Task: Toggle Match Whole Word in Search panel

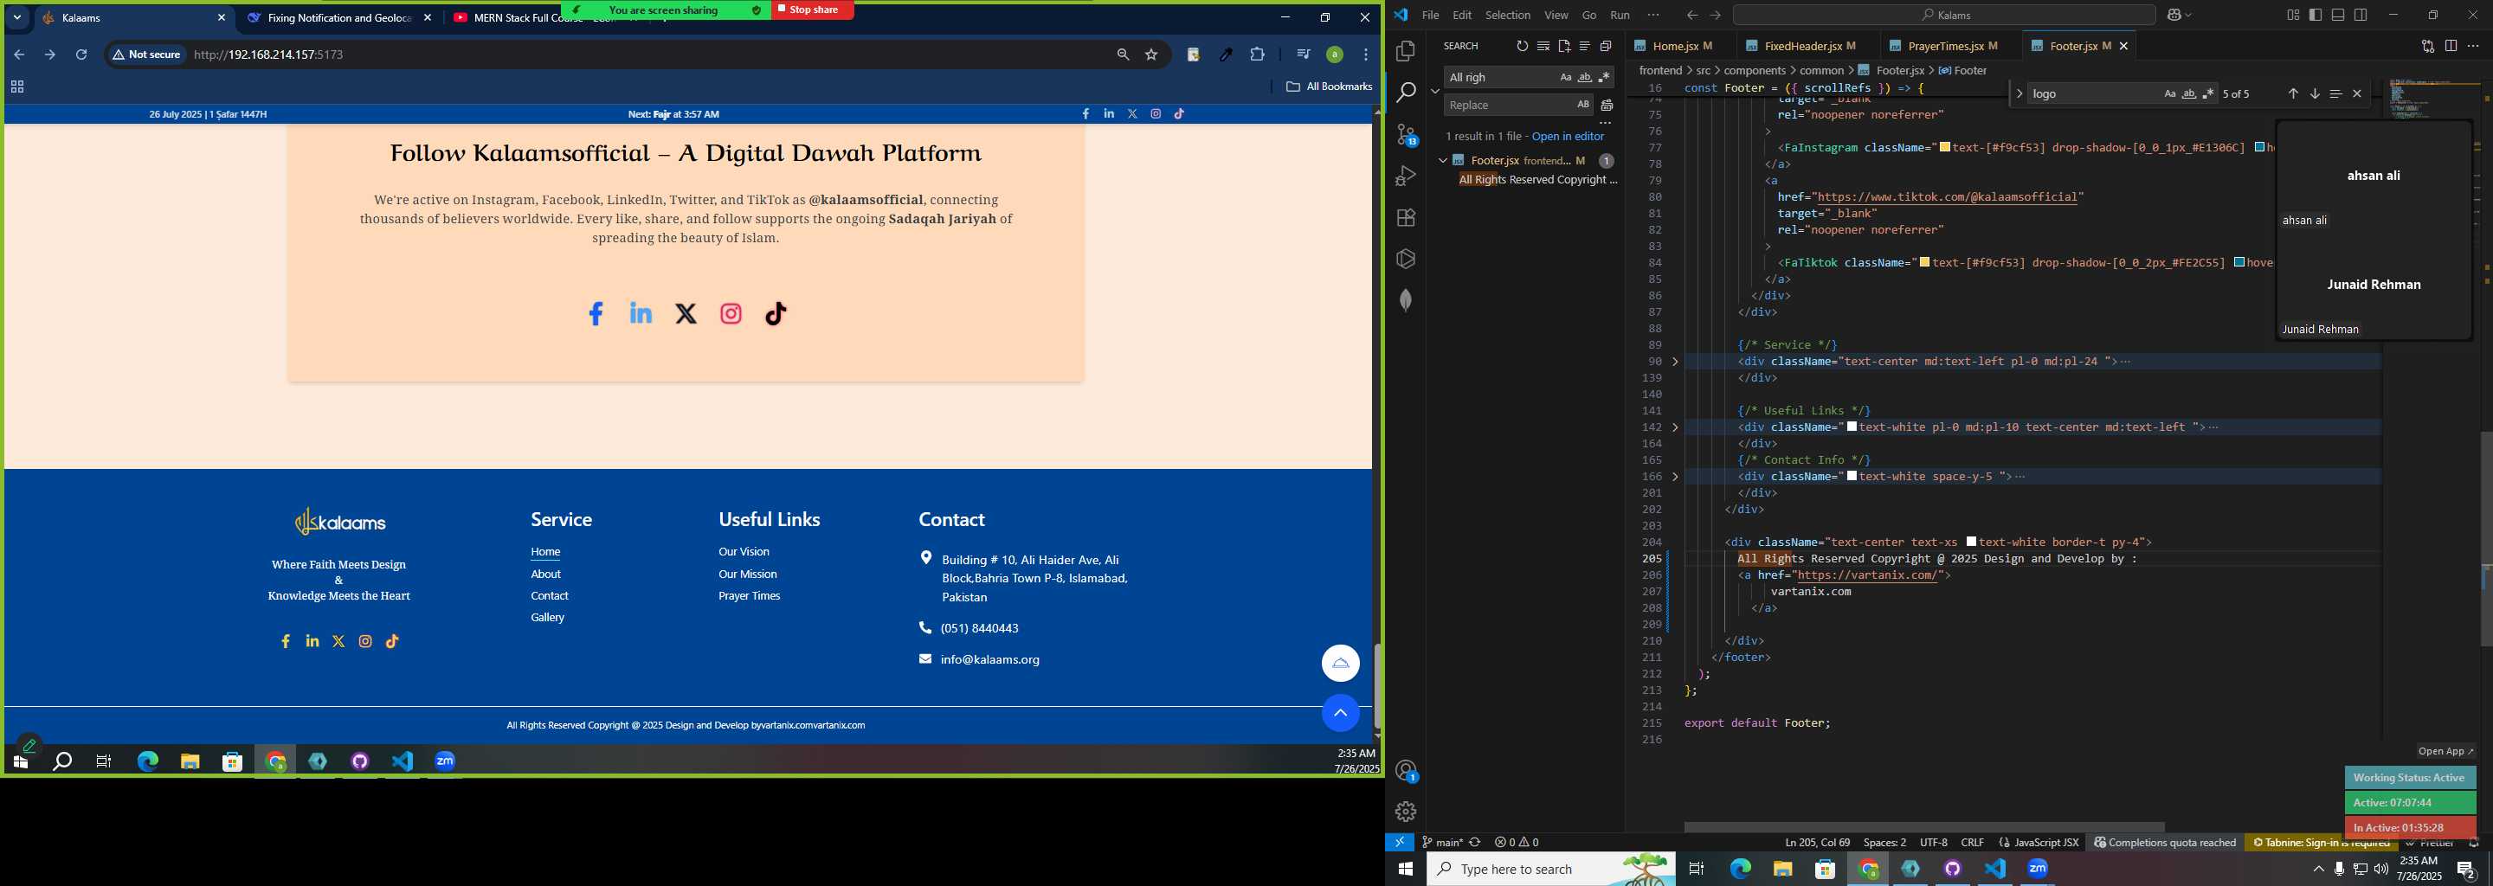Action: [1584, 77]
